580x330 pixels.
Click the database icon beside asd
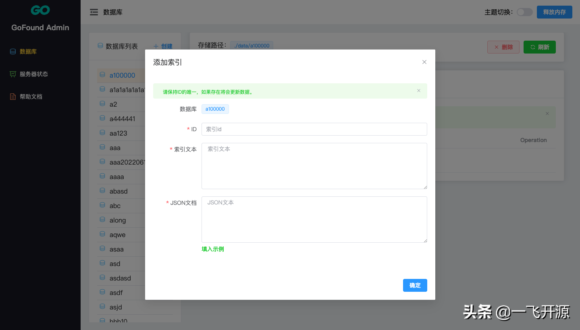point(102,263)
